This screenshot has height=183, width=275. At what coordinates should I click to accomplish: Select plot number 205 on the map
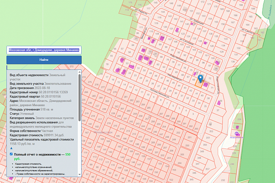point(182,155)
